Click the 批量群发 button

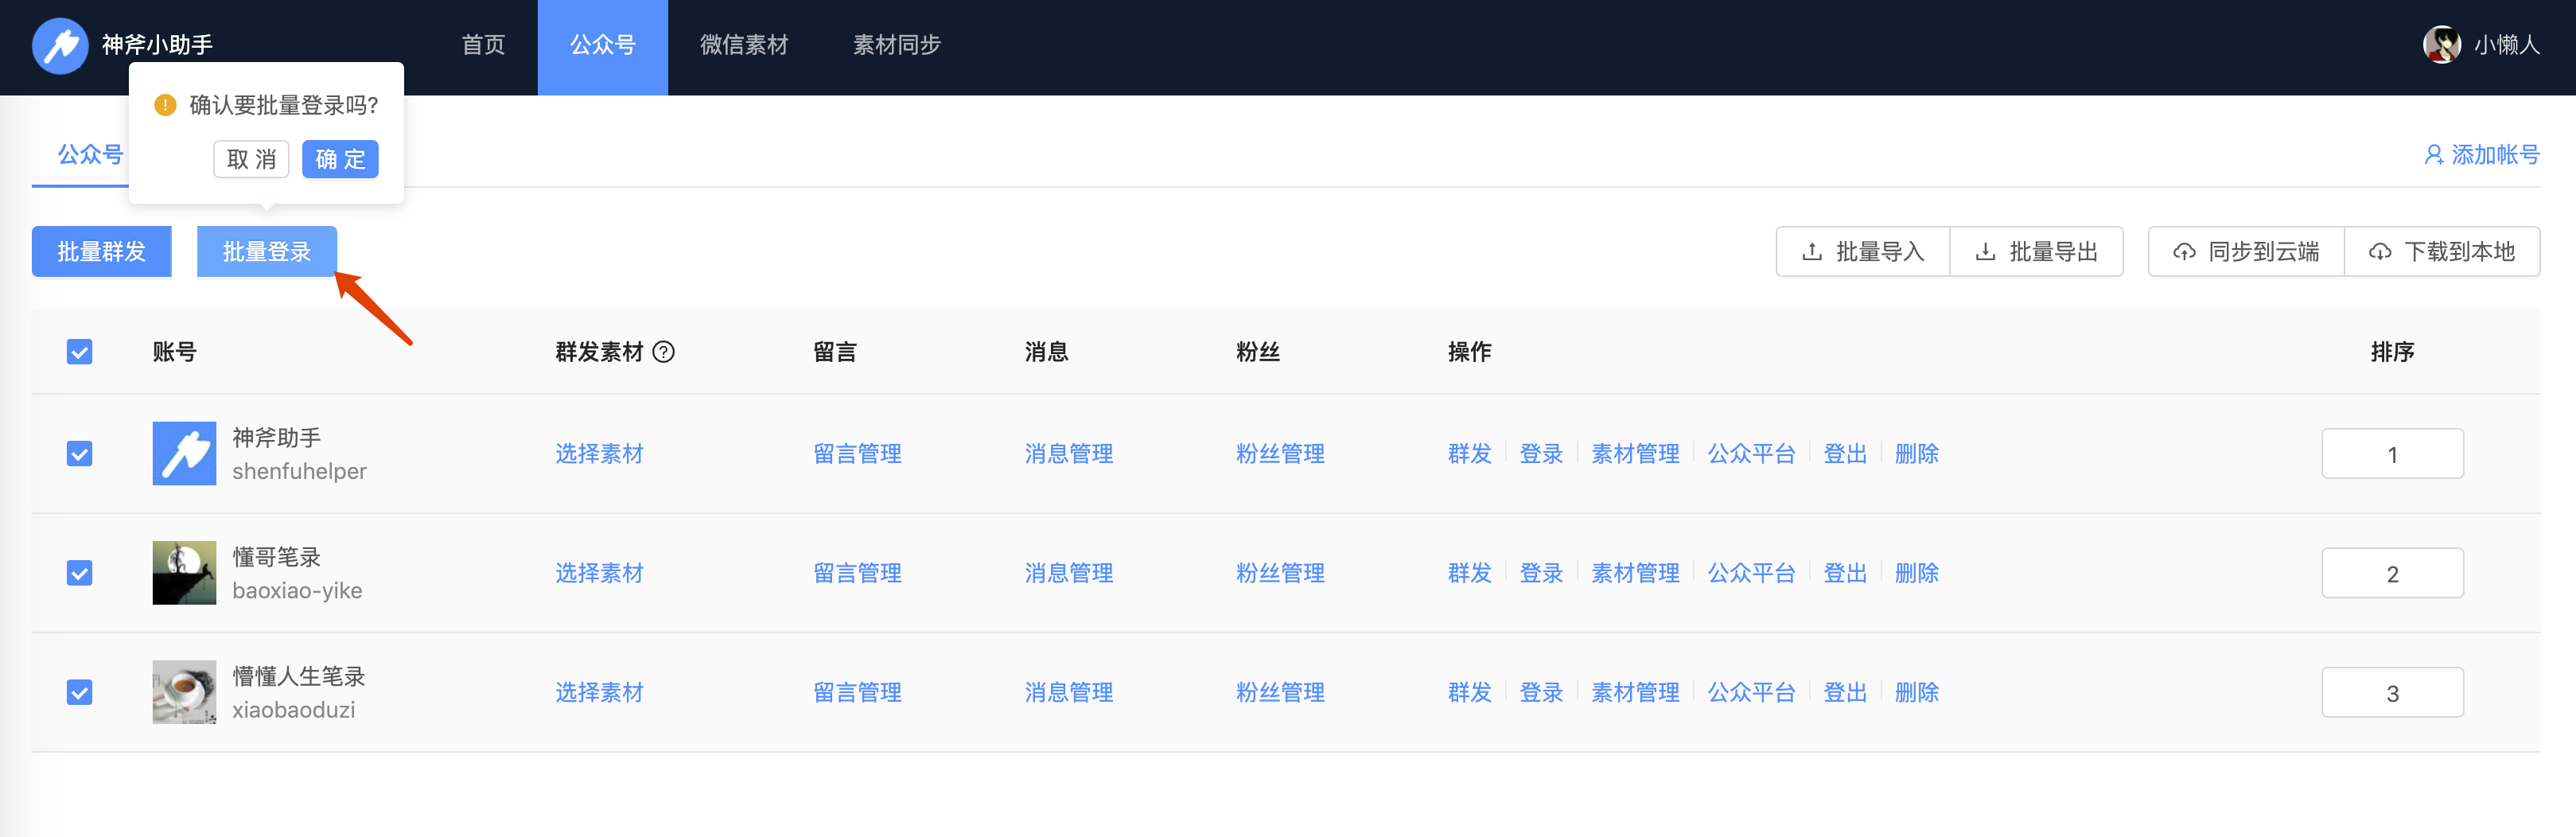click(101, 252)
